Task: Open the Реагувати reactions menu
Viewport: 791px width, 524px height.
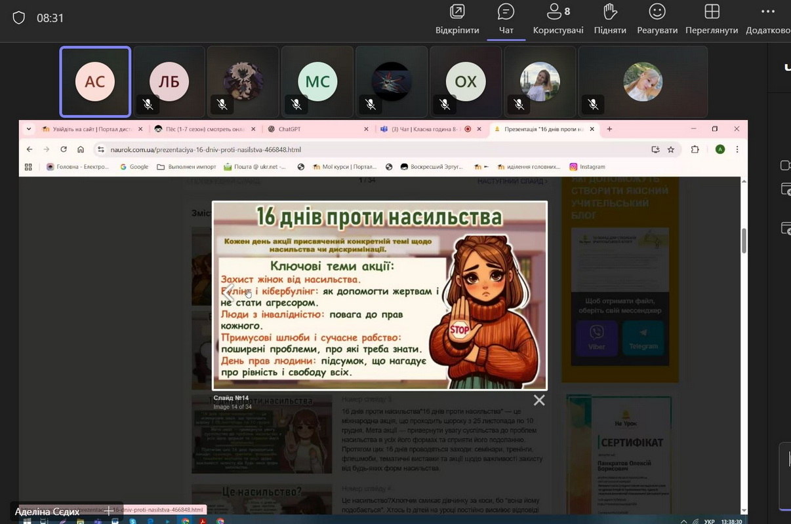Action: 657,19
